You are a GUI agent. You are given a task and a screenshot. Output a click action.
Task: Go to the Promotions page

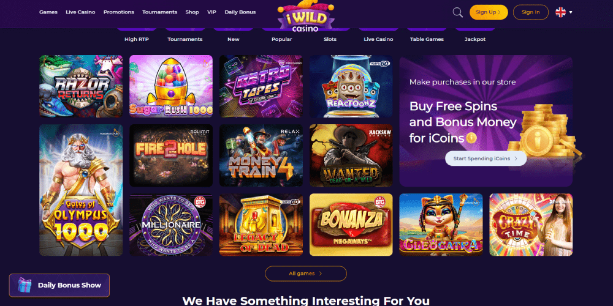(x=119, y=12)
